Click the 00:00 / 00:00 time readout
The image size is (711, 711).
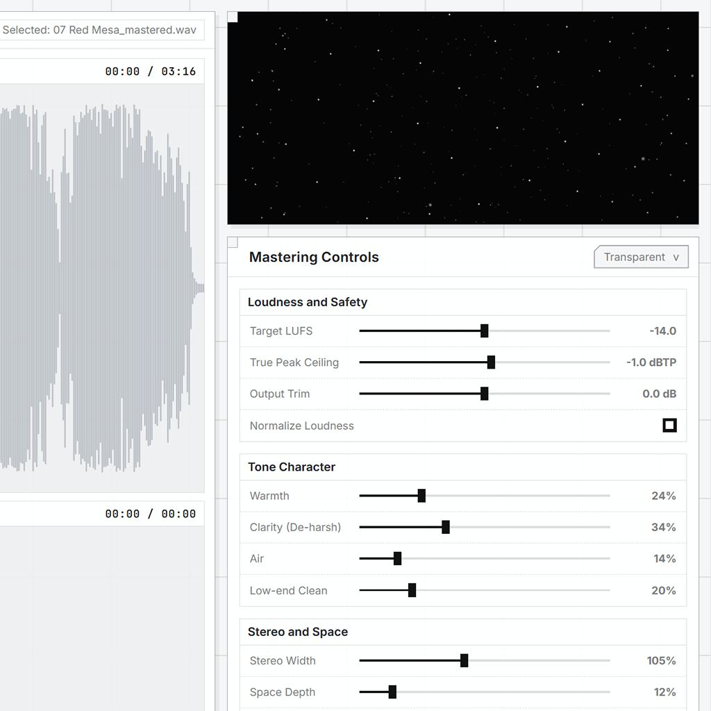click(x=150, y=514)
